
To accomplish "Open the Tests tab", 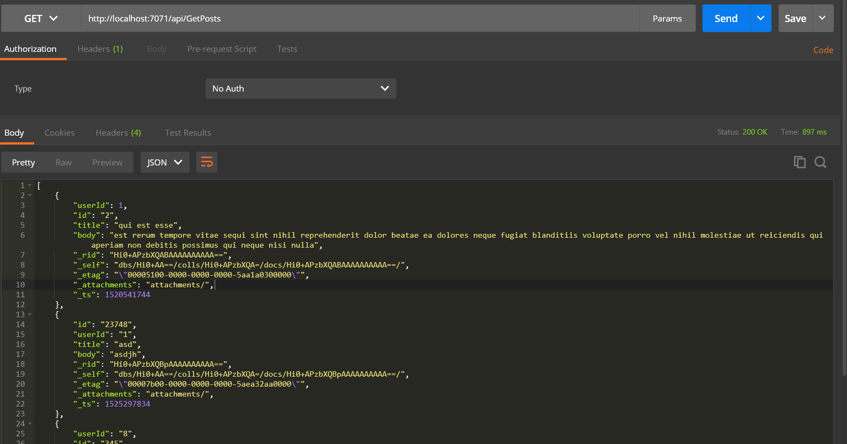I will pos(287,49).
